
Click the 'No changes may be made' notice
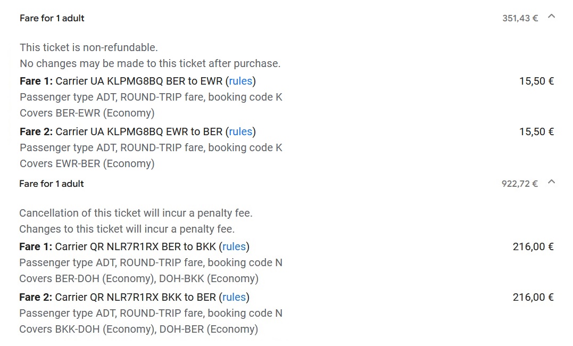point(150,64)
